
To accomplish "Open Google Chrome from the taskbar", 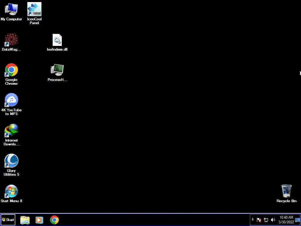I will 54,220.
